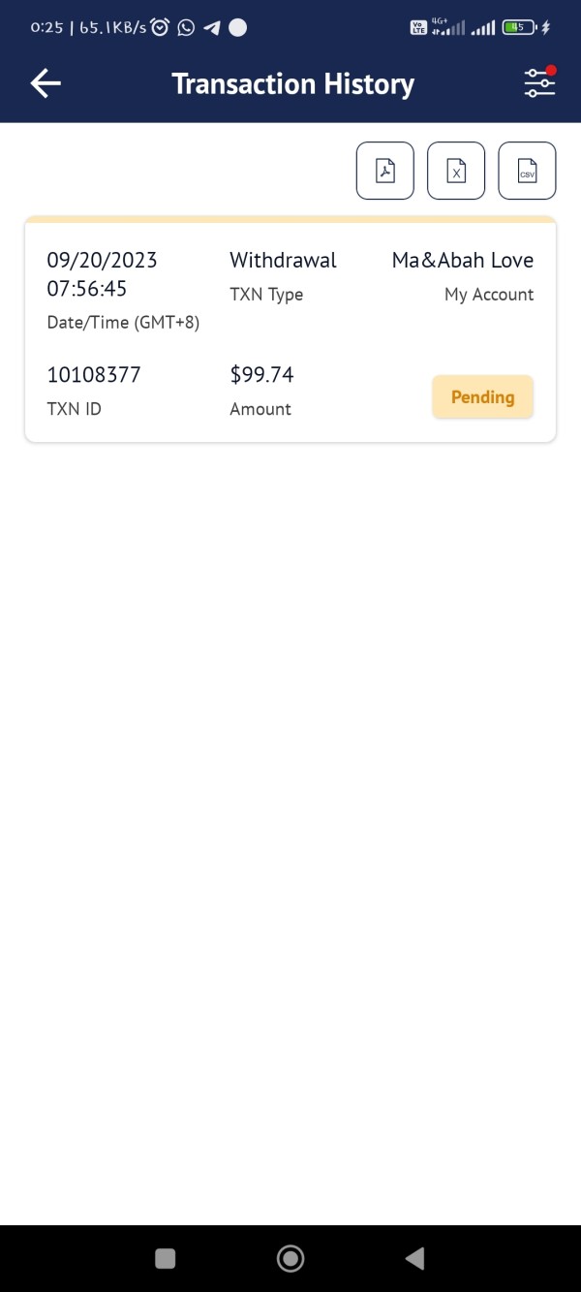This screenshot has width=581, height=1292.
Task: Export transactions to Excel file
Action: click(x=456, y=171)
